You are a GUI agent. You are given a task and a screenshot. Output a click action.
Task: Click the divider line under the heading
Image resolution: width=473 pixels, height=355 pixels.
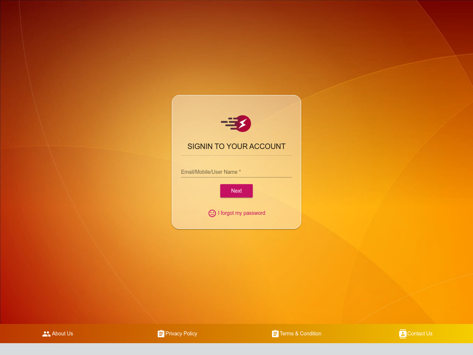coord(236,156)
